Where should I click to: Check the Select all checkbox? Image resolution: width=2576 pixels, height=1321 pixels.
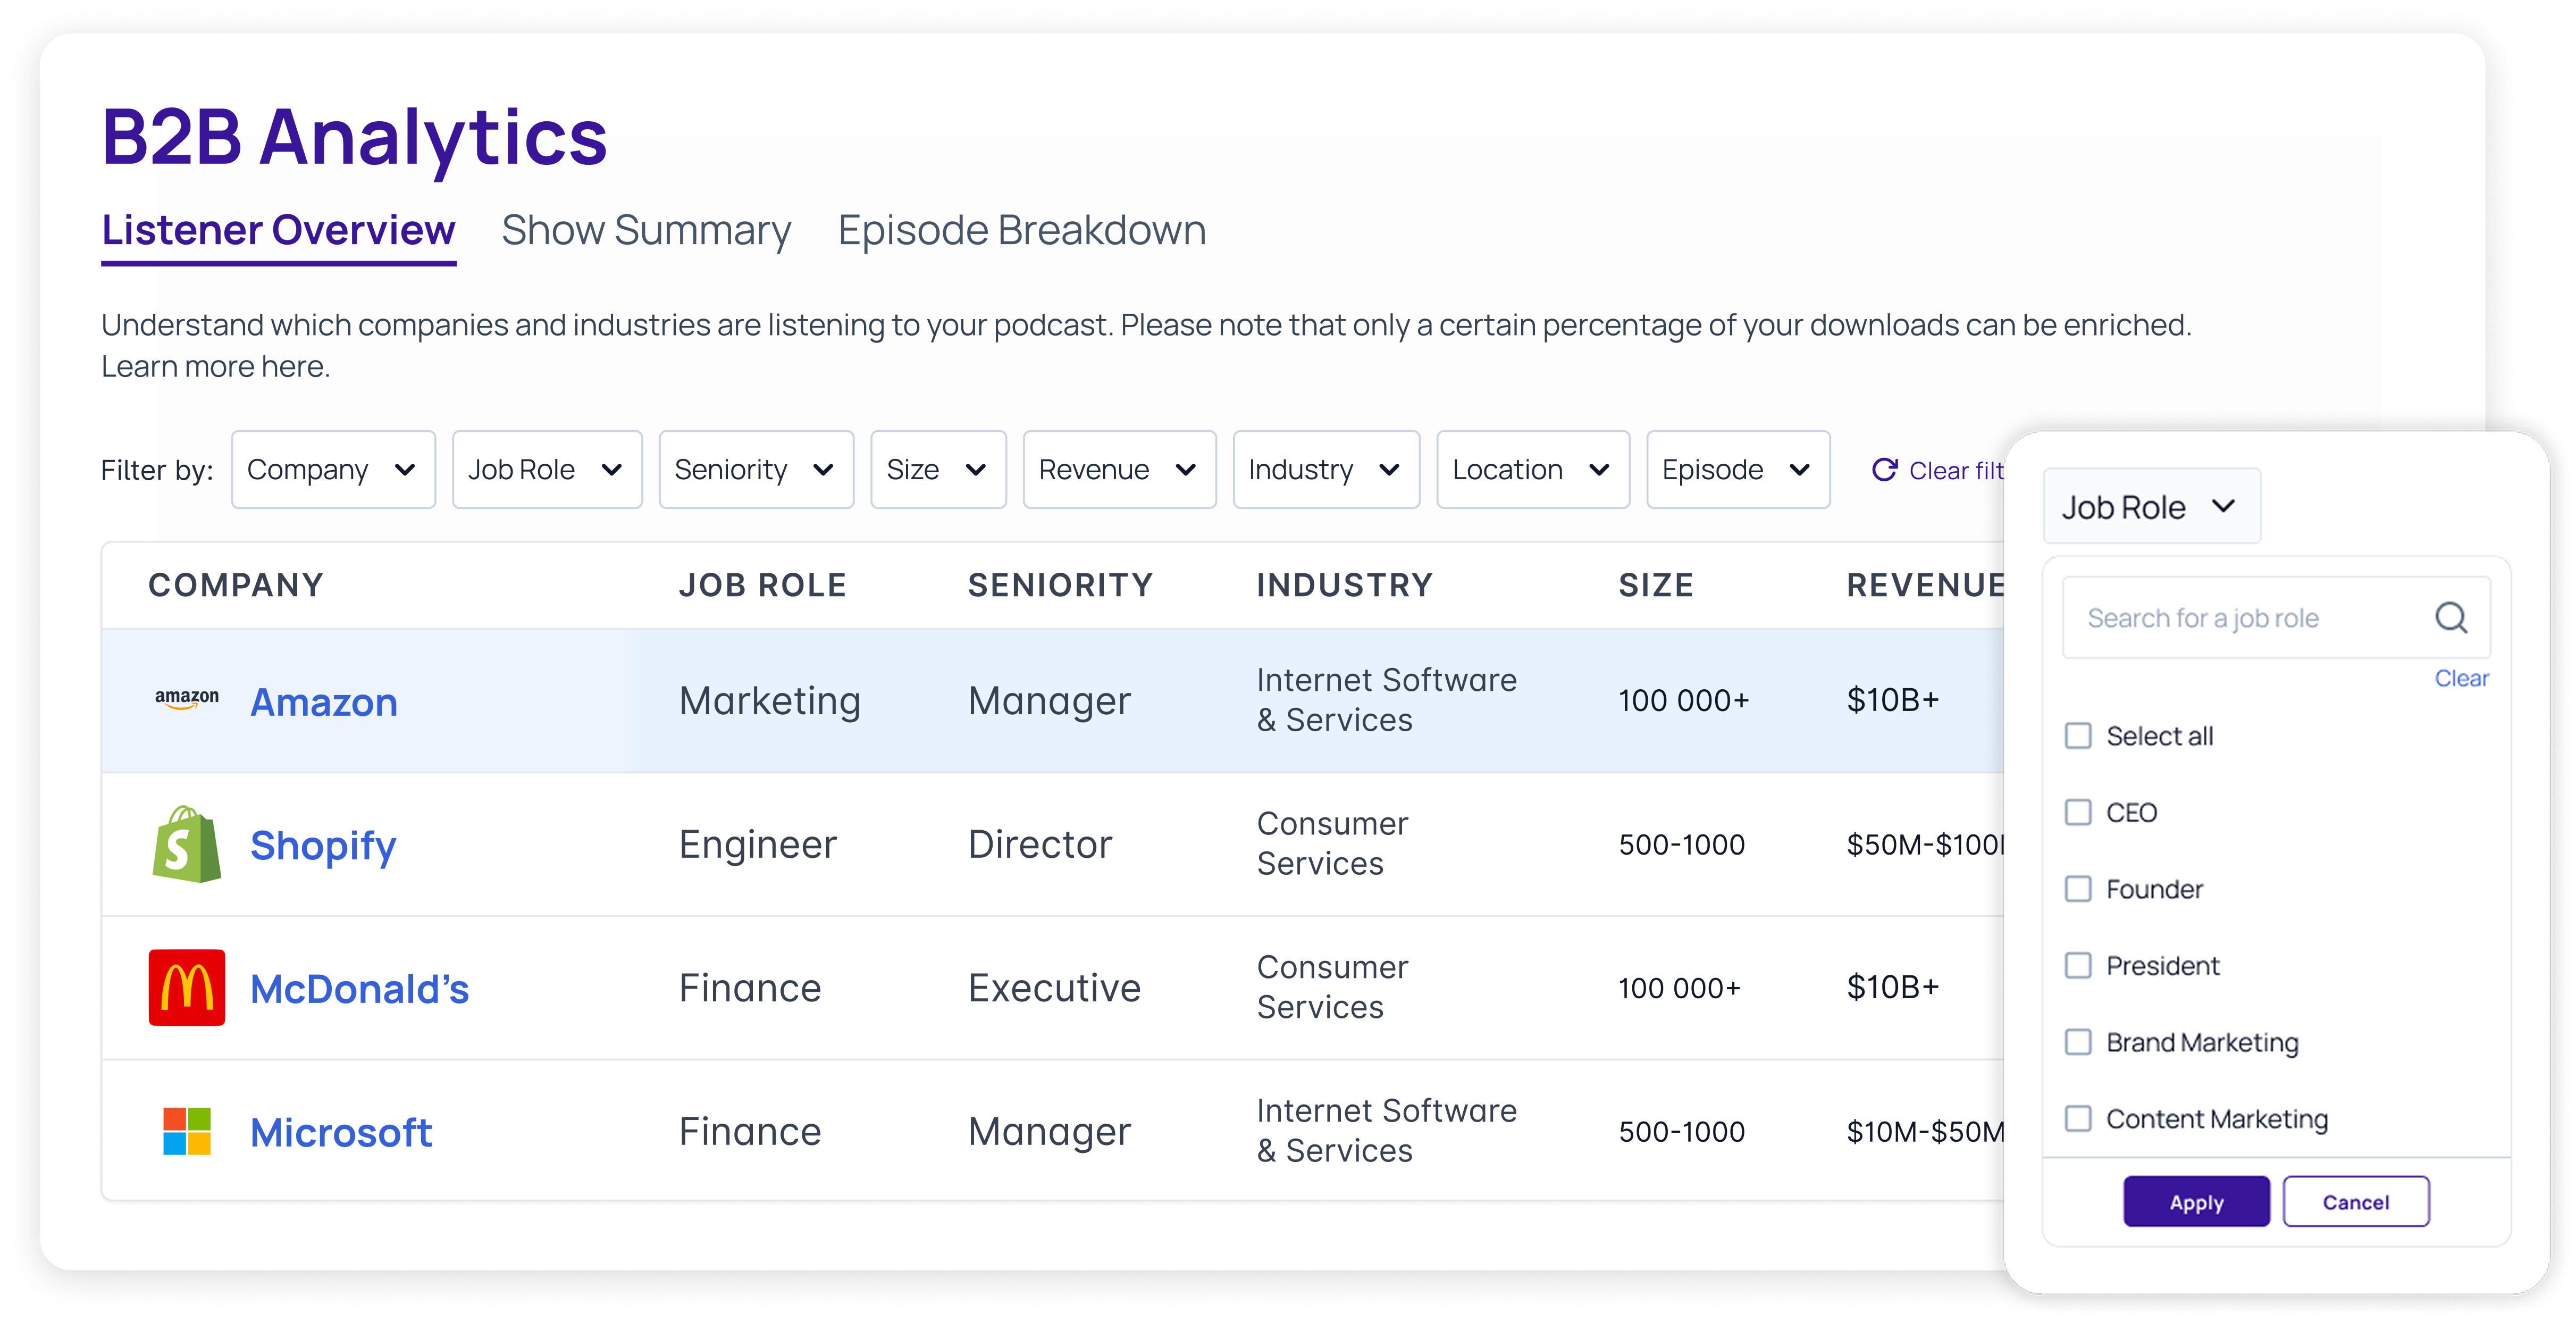click(x=2078, y=736)
